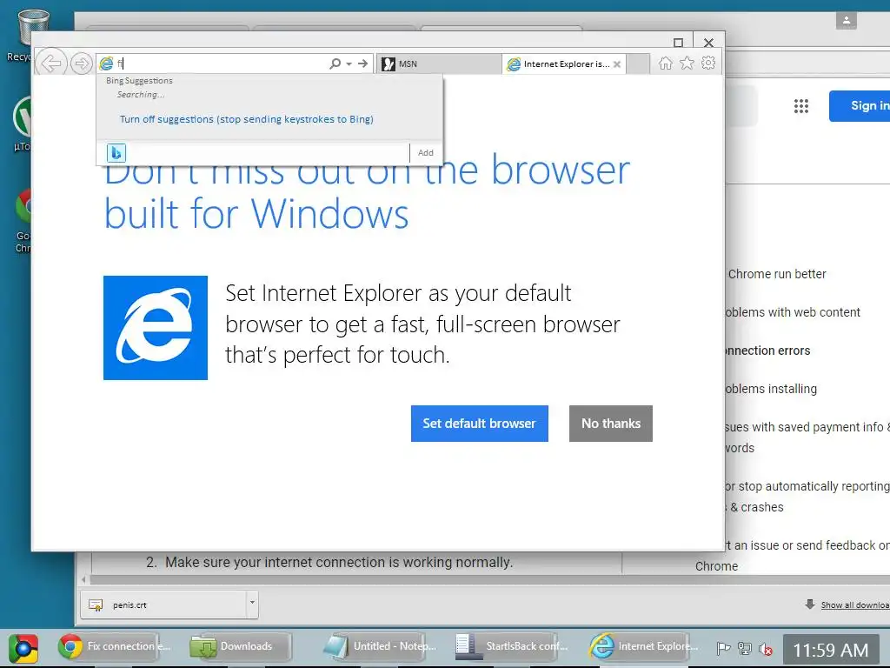Click Google apps grid icon in Chrome
Viewport: 890px width, 668px height.
pos(800,105)
